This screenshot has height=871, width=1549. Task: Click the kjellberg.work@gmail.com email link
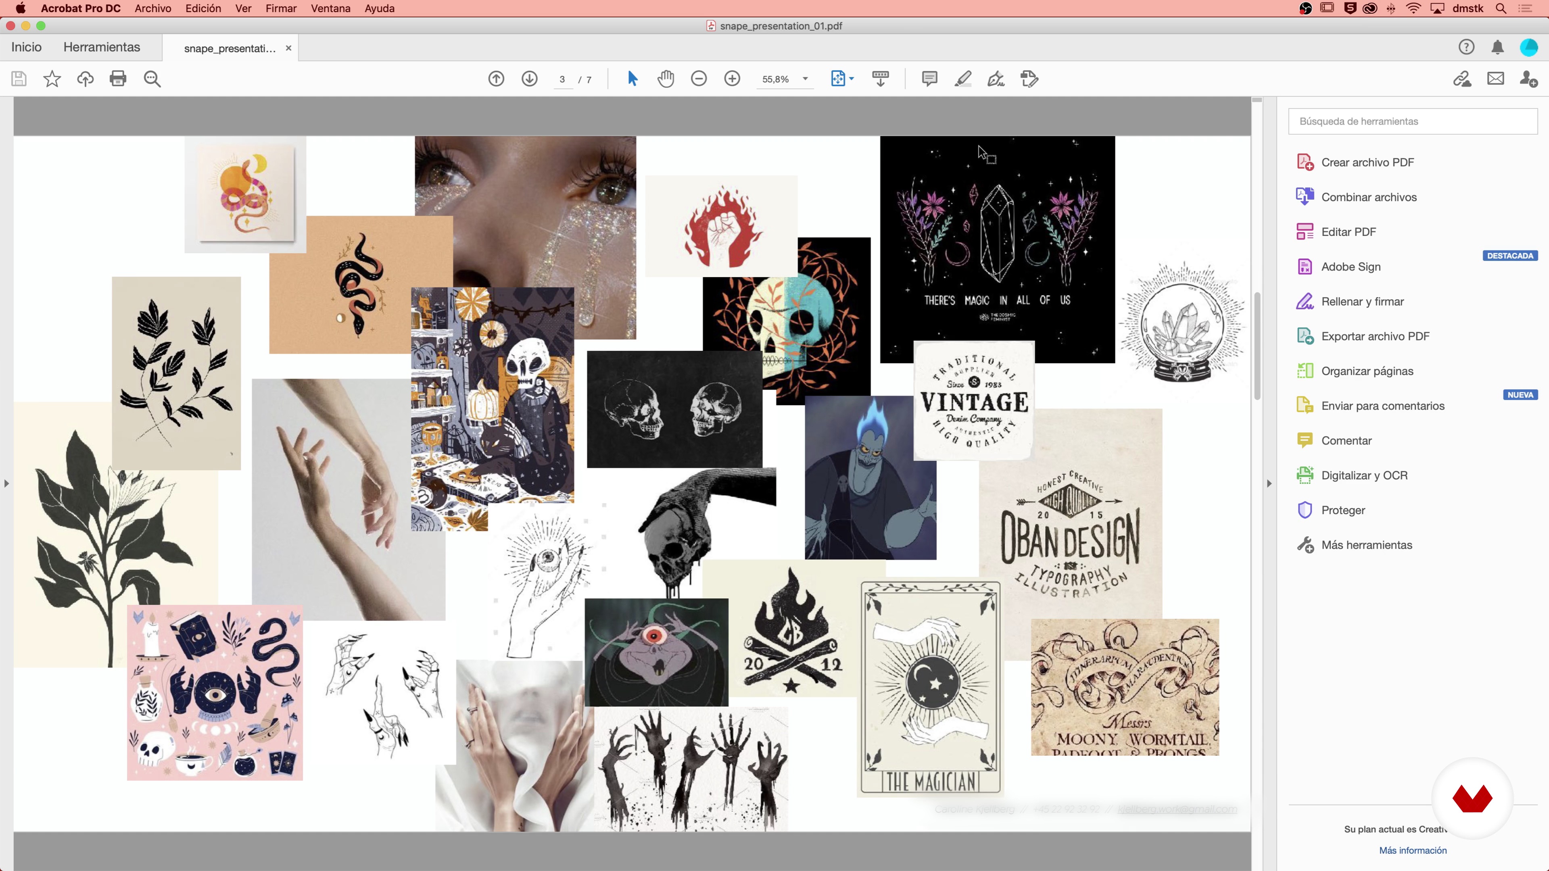click(1177, 809)
